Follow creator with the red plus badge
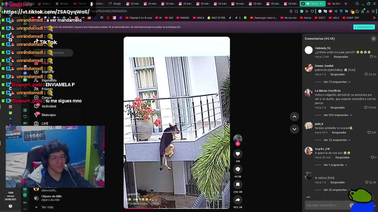The height and width of the screenshot is (212, 378). click(238, 144)
